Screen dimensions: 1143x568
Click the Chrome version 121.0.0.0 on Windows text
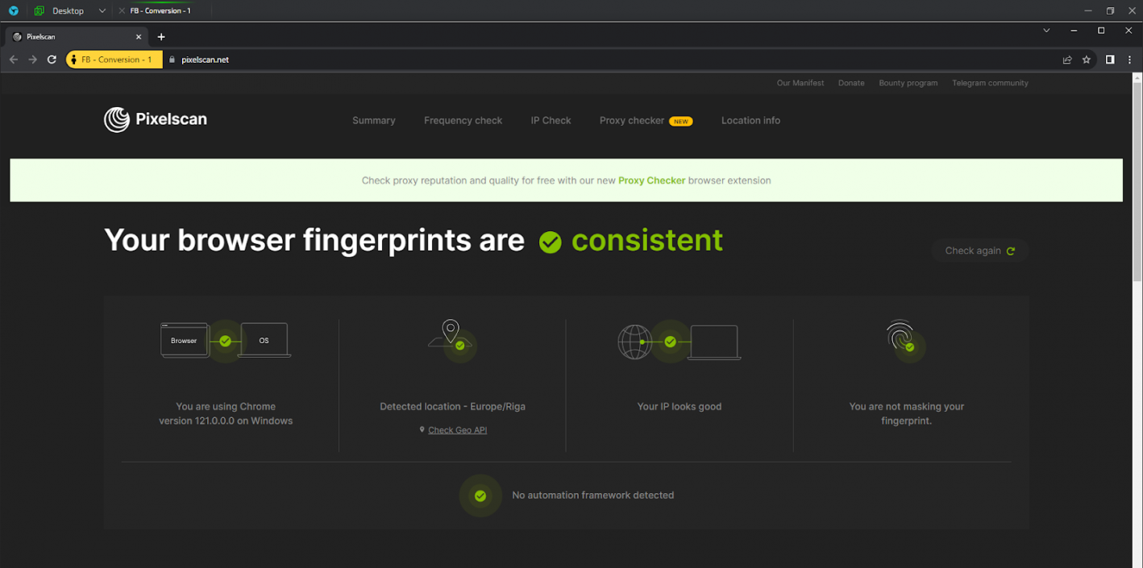226,414
